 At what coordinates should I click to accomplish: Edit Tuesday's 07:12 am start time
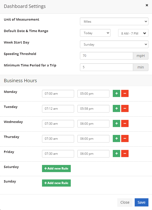point(58,109)
